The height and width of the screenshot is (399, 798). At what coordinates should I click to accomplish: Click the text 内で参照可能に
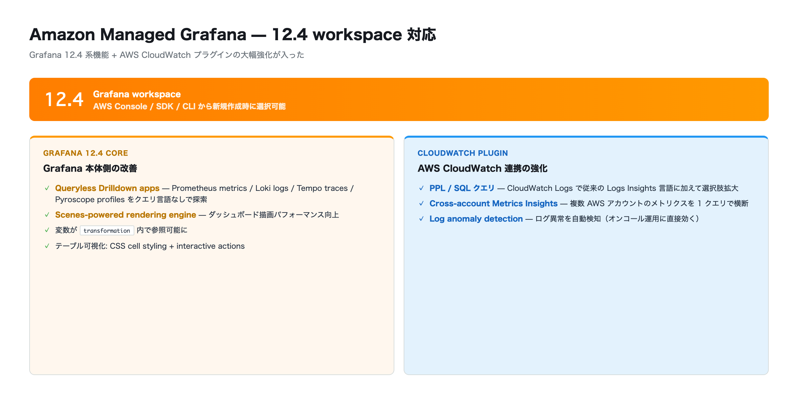tap(162, 230)
